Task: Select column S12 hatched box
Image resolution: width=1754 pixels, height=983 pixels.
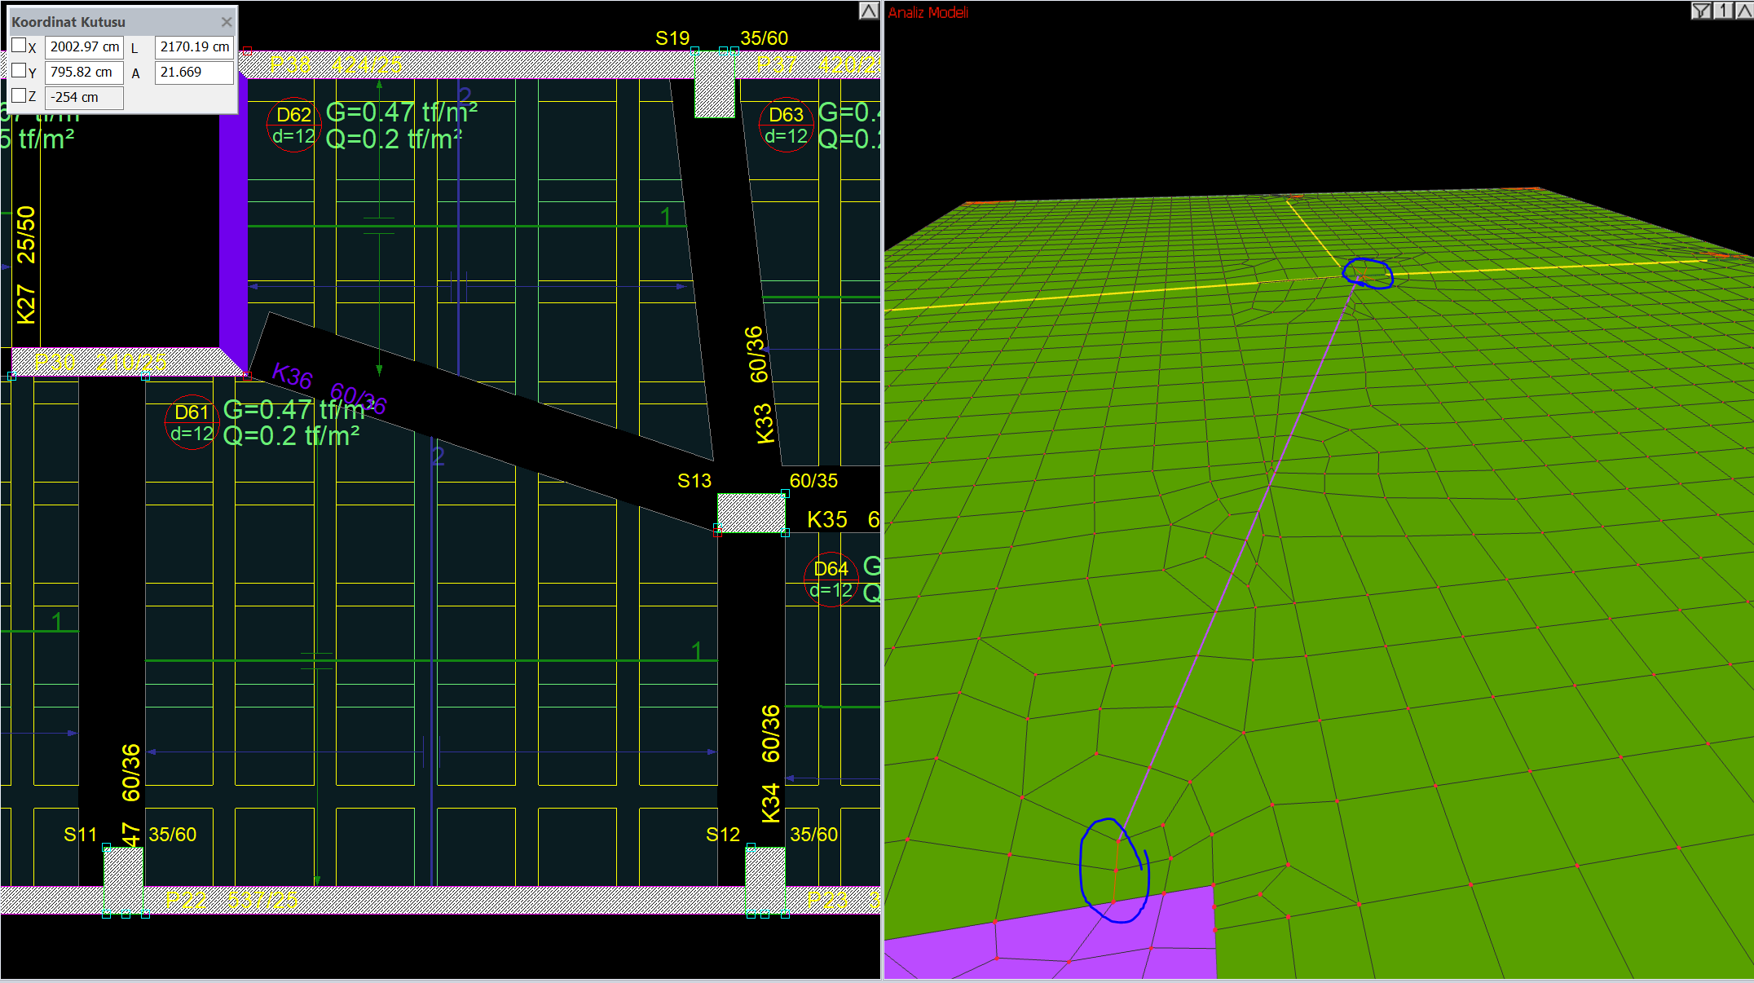Action: click(765, 867)
